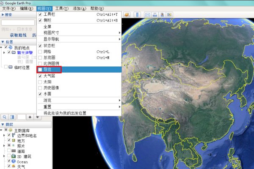
Task: Click the 临时位置 folder icon
Action: tap(11, 67)
